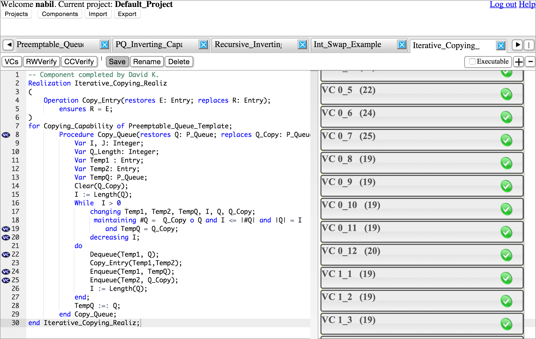Click the green checkmark for VC 0_5
Viewport: 536px width, 339px height.
click(506, 94)
